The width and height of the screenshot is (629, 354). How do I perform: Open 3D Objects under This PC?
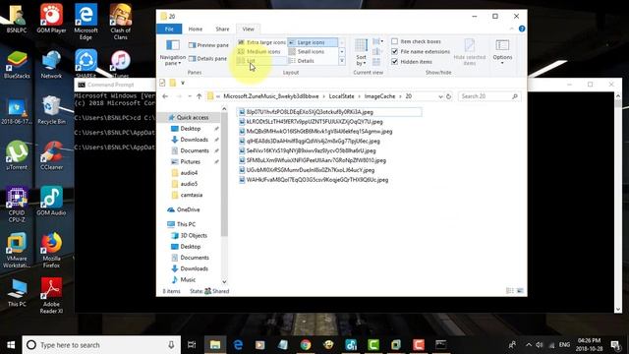point(194,236)
